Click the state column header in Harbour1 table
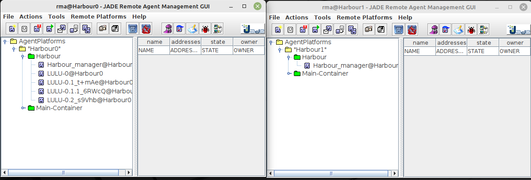Viewport: 531px width, 180px height. point(483,43)
